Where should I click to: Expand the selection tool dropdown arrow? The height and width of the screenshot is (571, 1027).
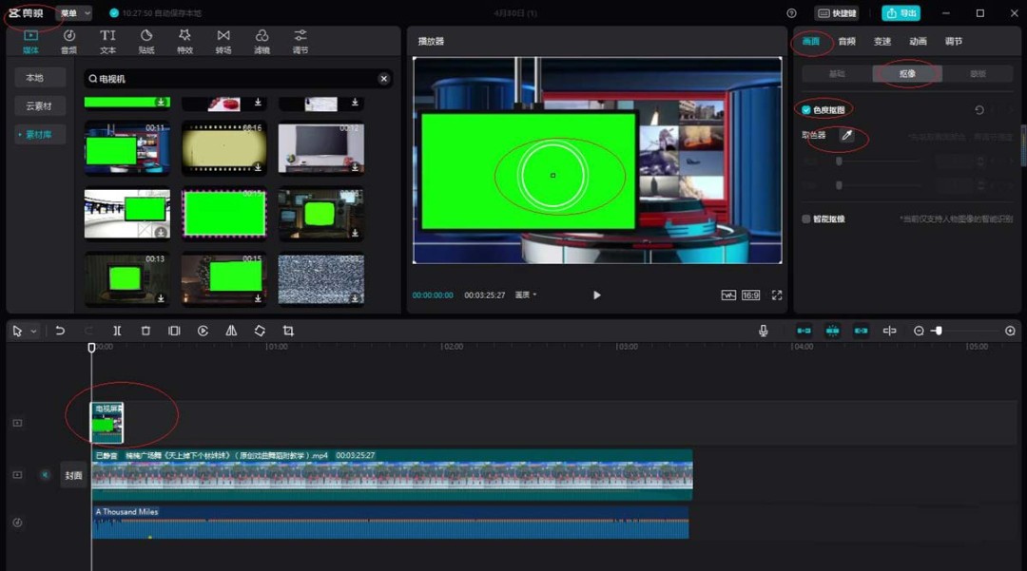[34, 332]
